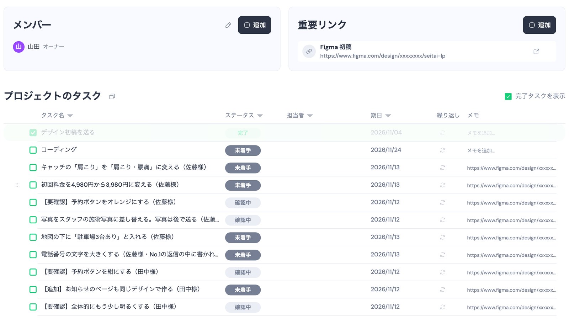Change 確認中 status of 予約ボタンをオレンジ task

click(x=243, y=203)
